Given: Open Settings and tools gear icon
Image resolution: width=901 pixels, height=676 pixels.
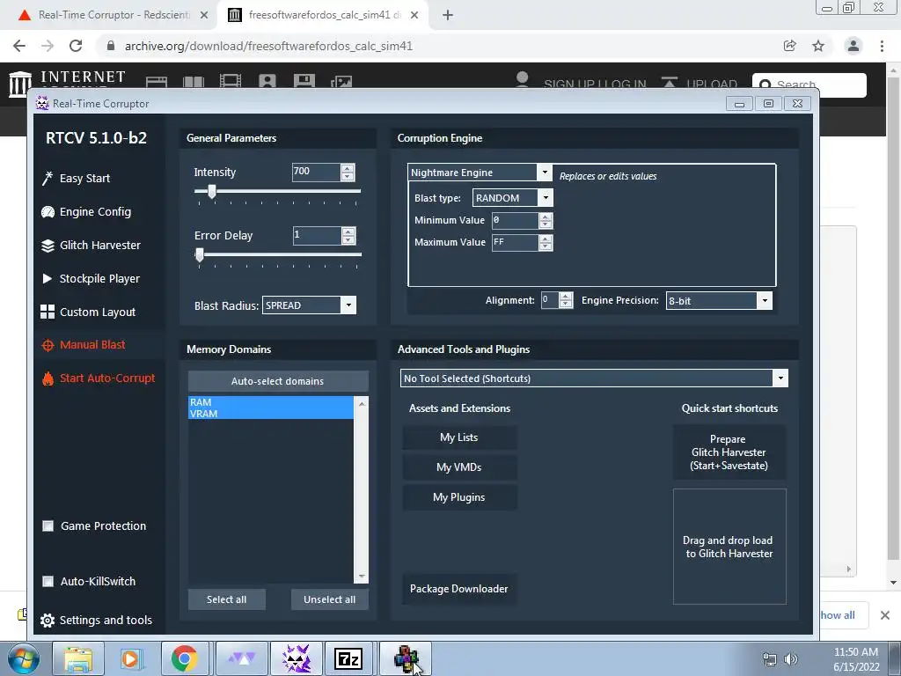Looking at the screenshot, I should [48, 621].
